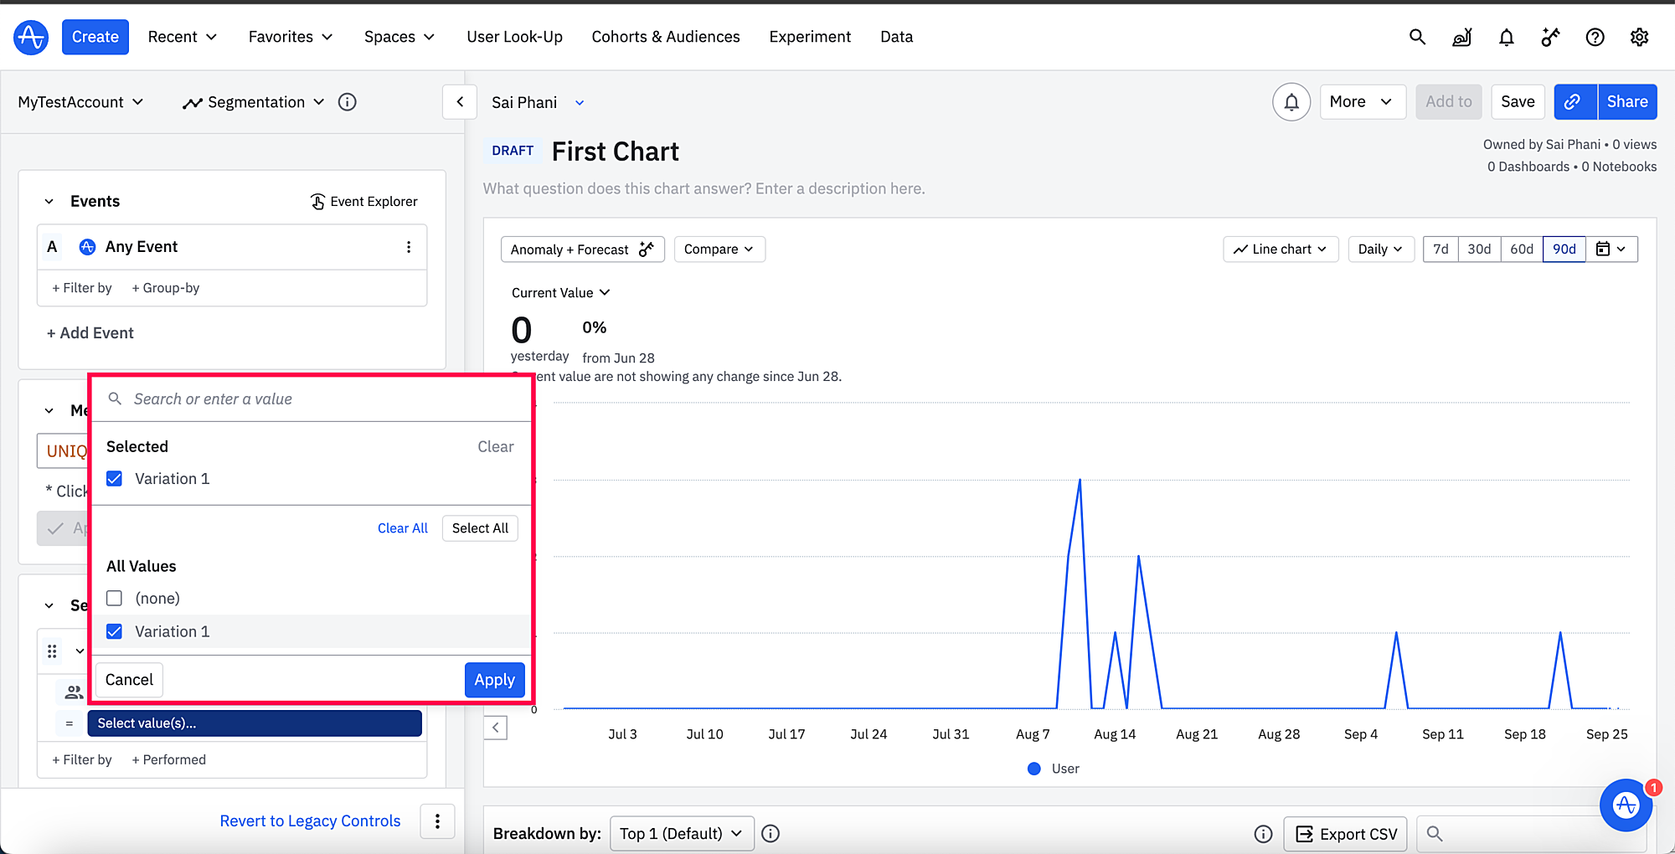This screenshot has height=854, width=1675.
Task: Open the Event Explorer
Action: 364,202
